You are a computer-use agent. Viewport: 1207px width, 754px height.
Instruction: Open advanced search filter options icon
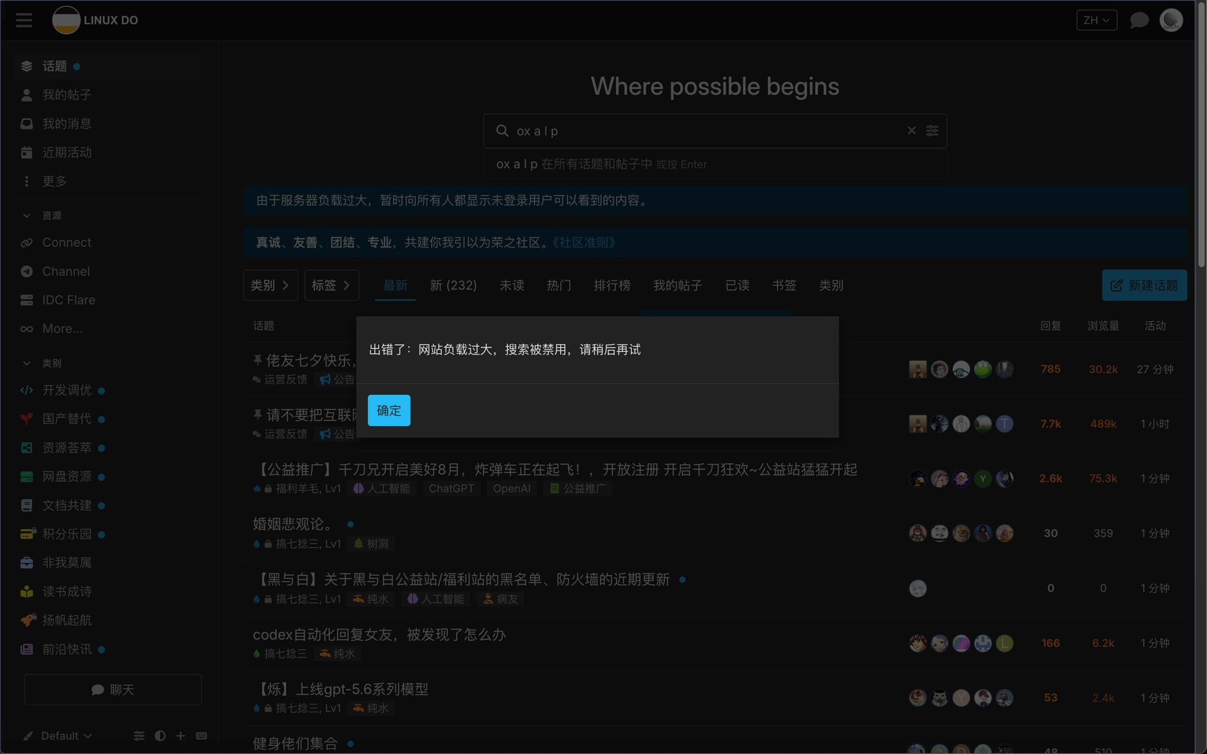(932, 131)
